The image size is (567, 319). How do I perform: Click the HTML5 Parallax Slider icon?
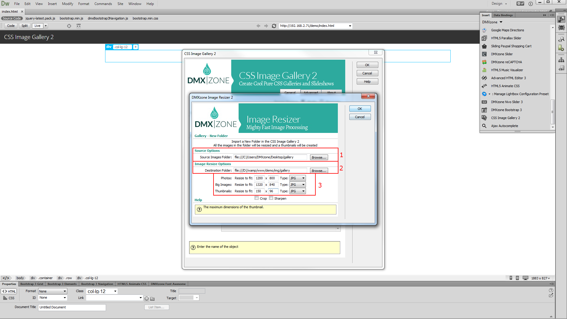(484, 38)
